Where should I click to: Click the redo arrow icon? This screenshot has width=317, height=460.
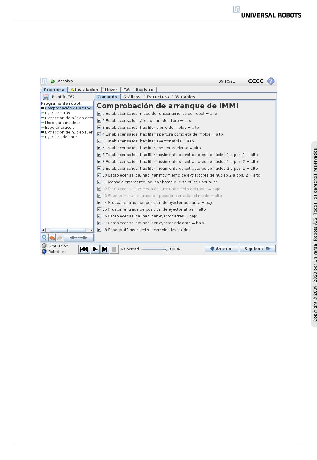click(59, 238)
